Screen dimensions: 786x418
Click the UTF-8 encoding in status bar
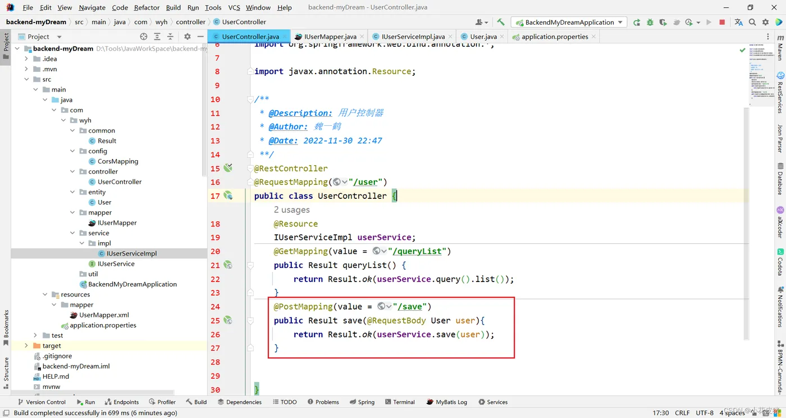[705, 413]
